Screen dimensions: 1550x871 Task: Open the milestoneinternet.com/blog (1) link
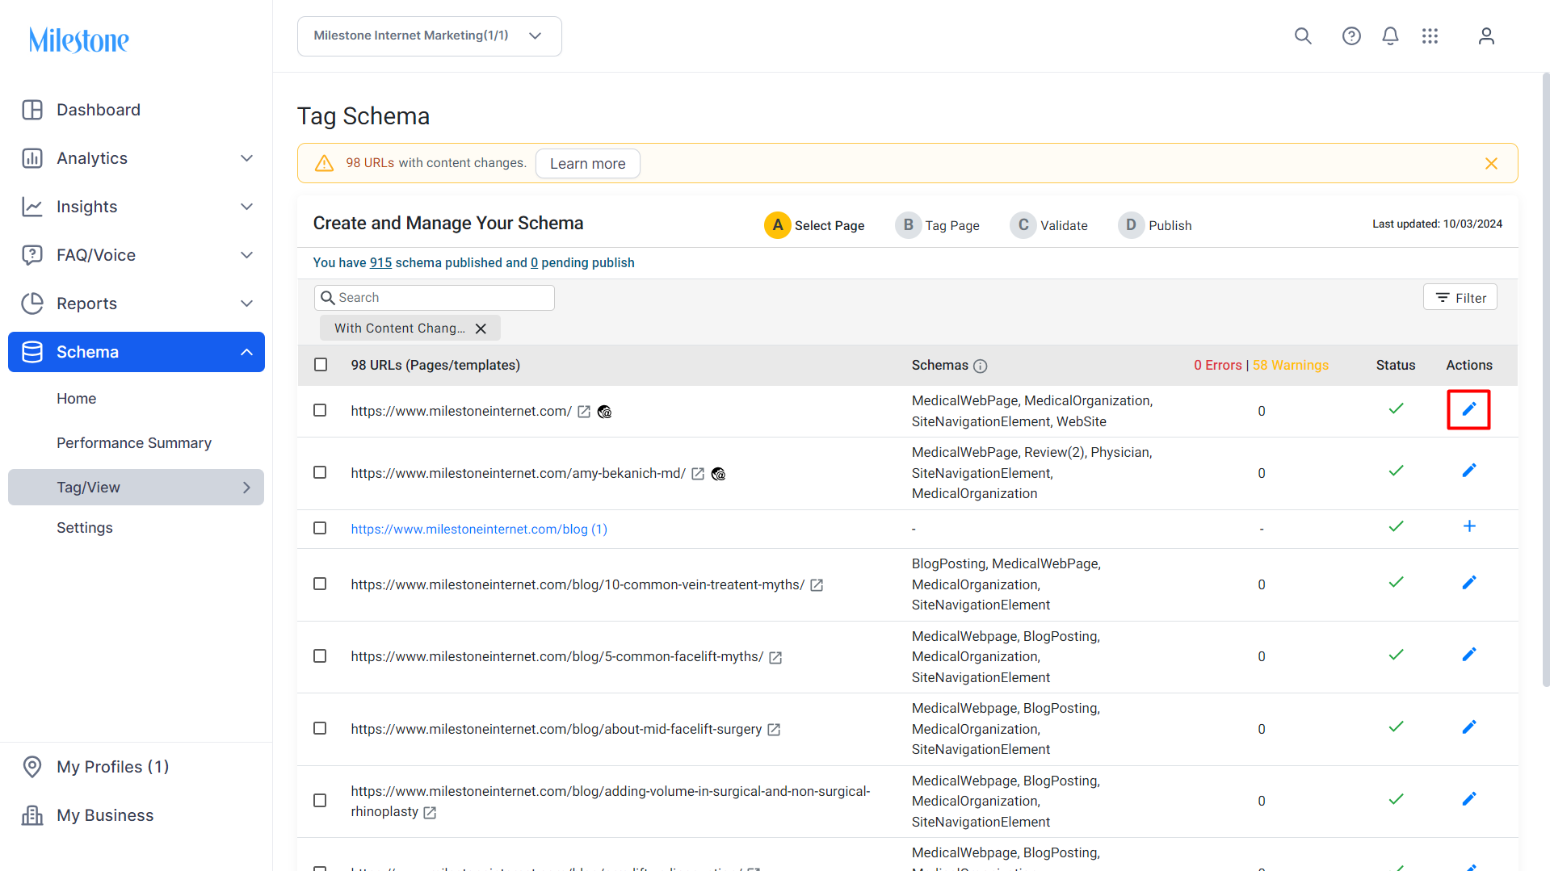click(x=479, y=530)
